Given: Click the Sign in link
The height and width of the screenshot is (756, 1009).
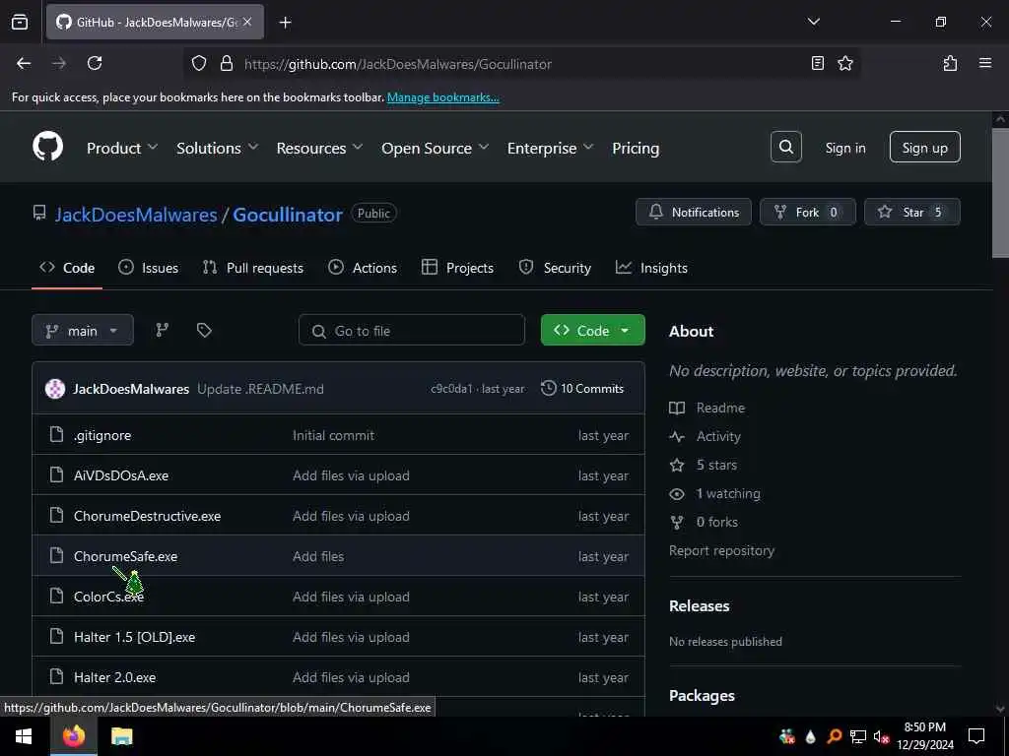Looking at the screenshot, I should coord(844,148).
